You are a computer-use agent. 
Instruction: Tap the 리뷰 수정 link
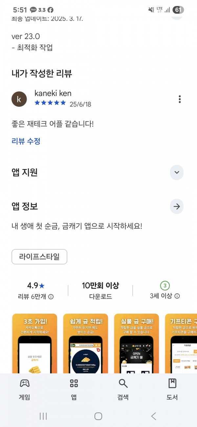(26, 142)
